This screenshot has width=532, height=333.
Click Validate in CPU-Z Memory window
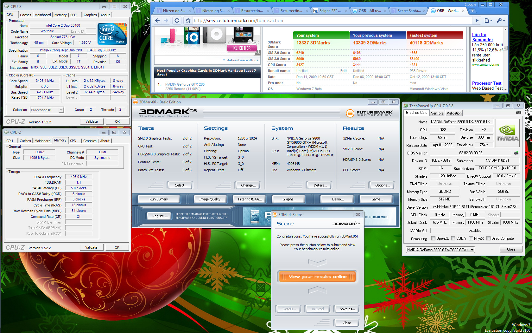point(91,247)
